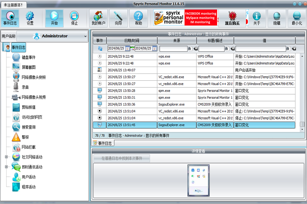This screenshot has height=204, width=307.
Task: Click the 停止 (Stop) monitoring button
Action: (74, 18)
